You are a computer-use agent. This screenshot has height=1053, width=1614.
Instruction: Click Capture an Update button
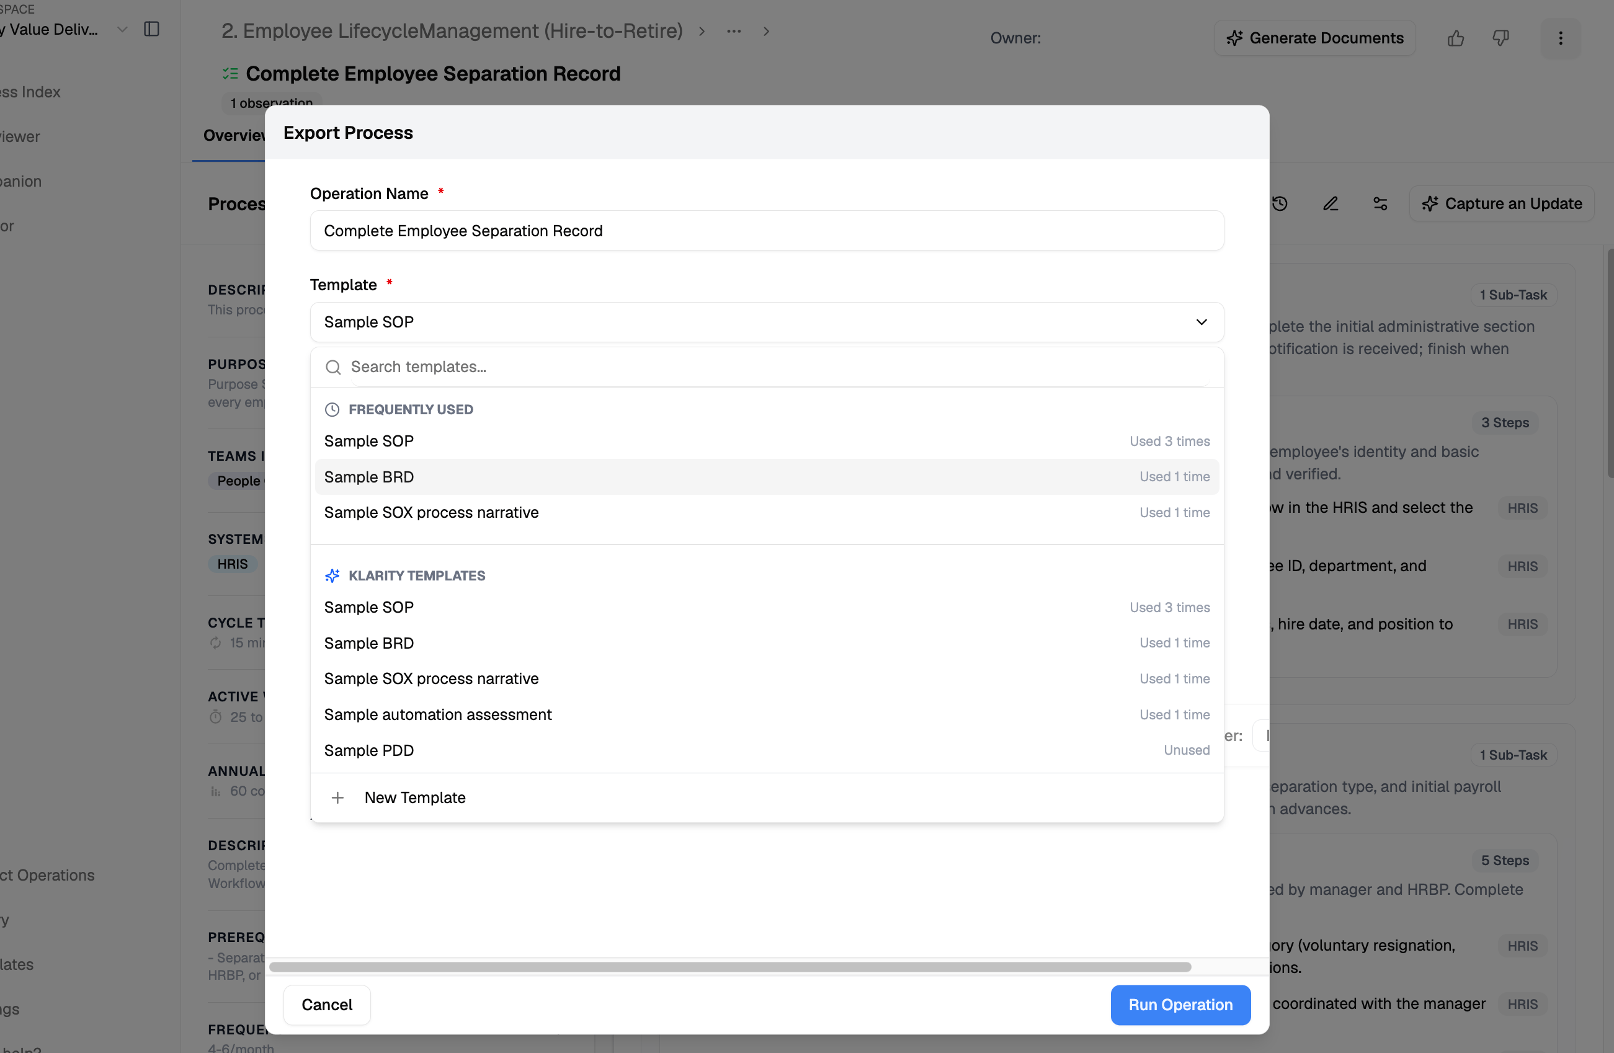click(x=1502, y=203)
